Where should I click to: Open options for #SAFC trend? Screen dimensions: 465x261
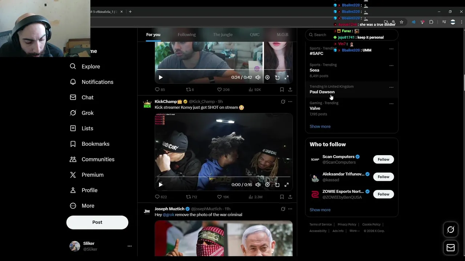tap(391, 49)
